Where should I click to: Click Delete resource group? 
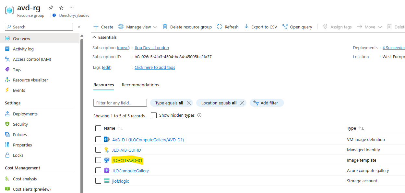[x=187, y=27]
